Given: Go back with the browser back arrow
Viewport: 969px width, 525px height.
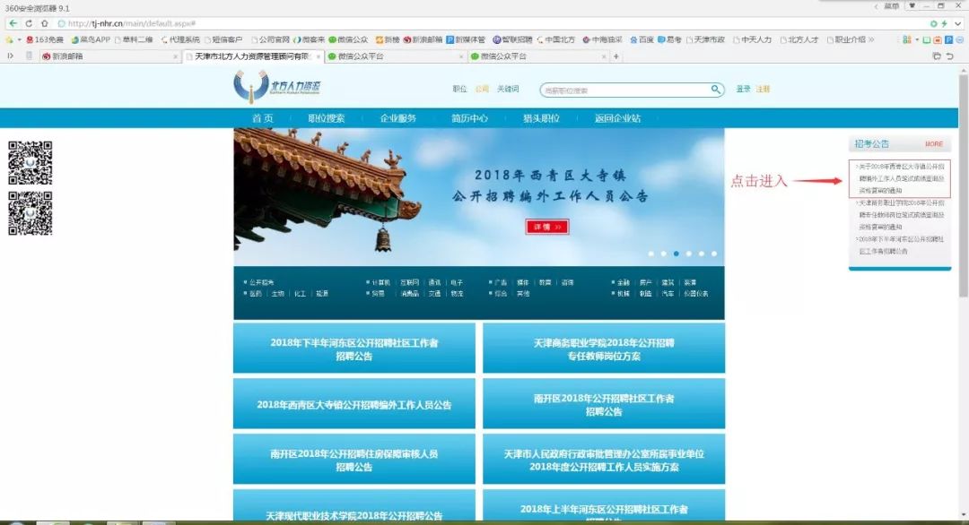Looking at the screenshot, I should [x=13, y=23].
